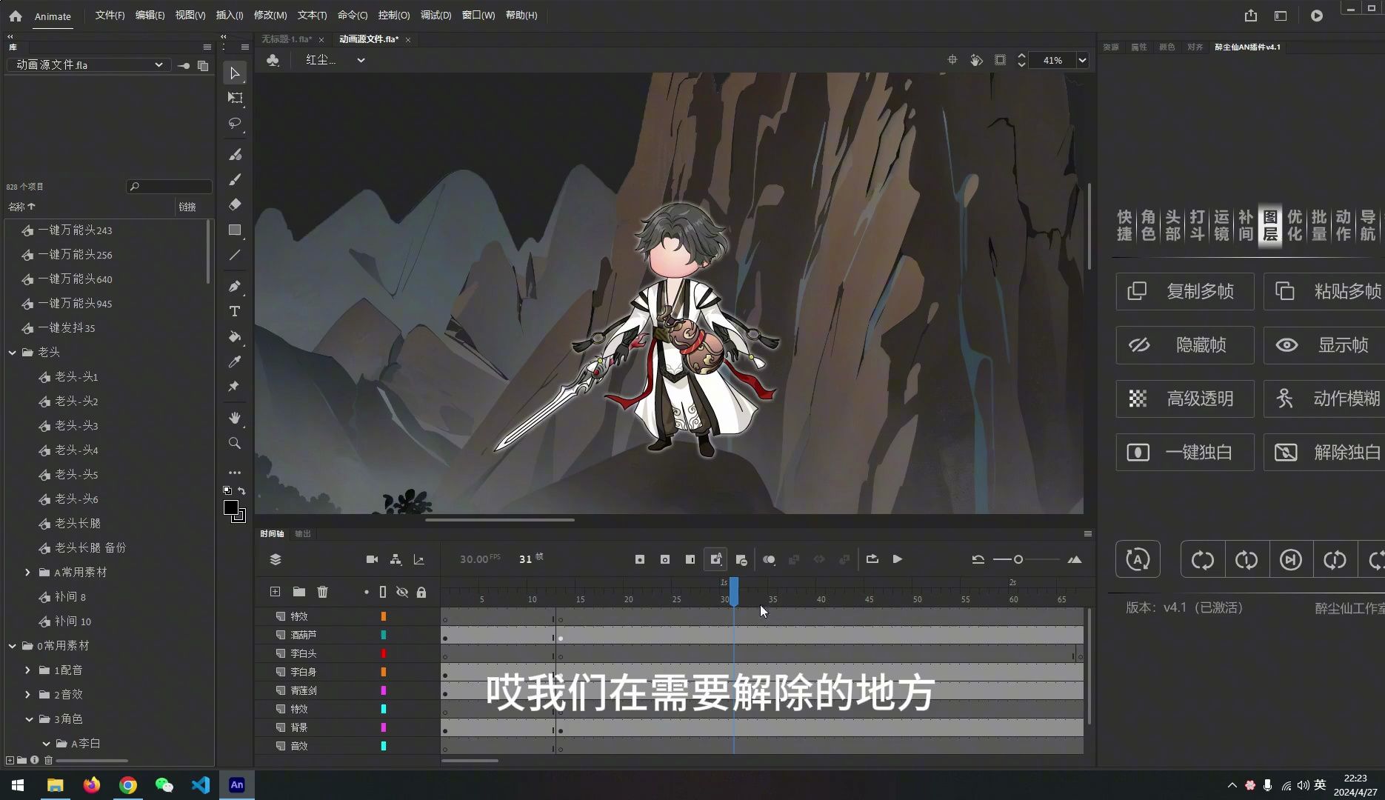The width and height of the screenshot is (1385, 800).
Task: Collapse the 3角色 folder
Action: [x=29, y=719]
